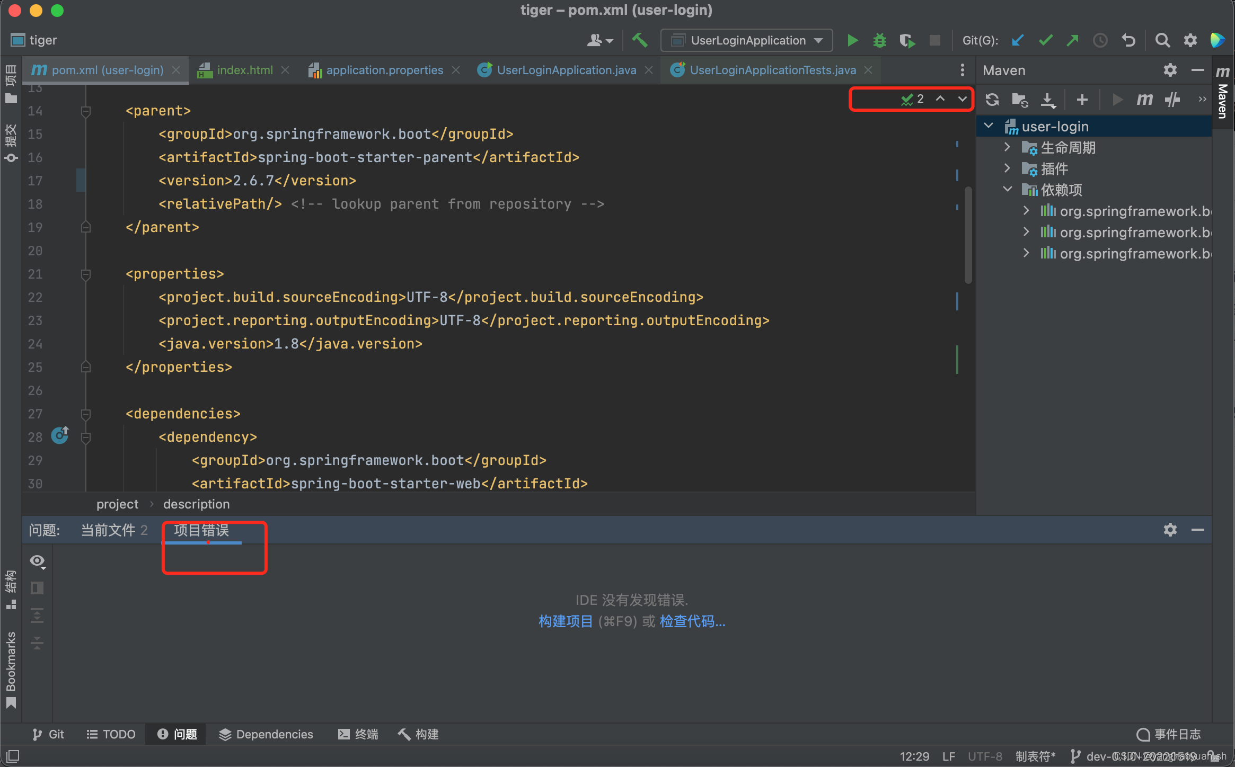Expand the 依赖项 dependencies tree node

pyautogui.click(x=1008, y=190)
